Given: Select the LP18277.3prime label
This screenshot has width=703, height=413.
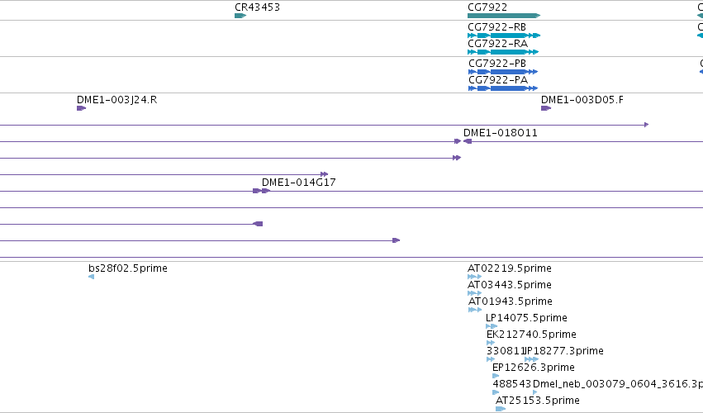Looking at the screenshot, I should pos(564,351).
